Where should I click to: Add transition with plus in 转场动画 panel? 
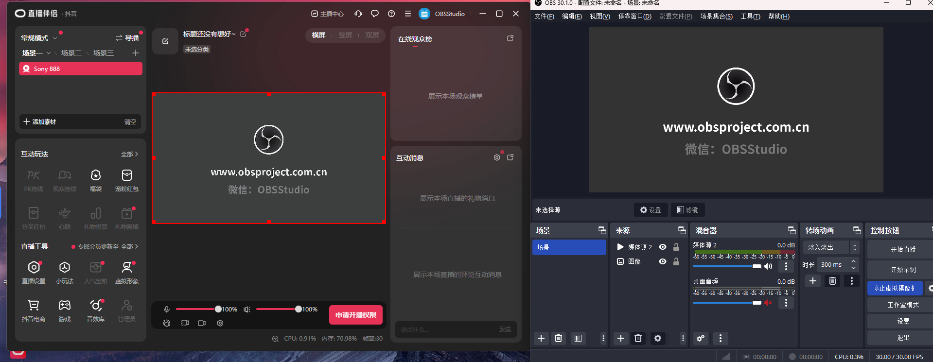point(813,281)
